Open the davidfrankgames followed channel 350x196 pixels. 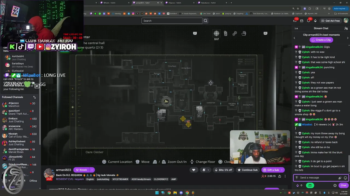(x=20, y=151)
